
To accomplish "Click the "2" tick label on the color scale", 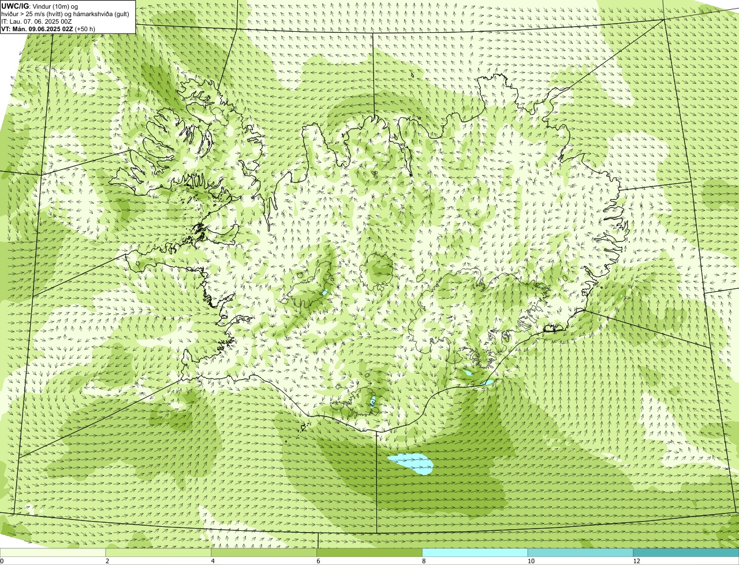I will (107, 561).
